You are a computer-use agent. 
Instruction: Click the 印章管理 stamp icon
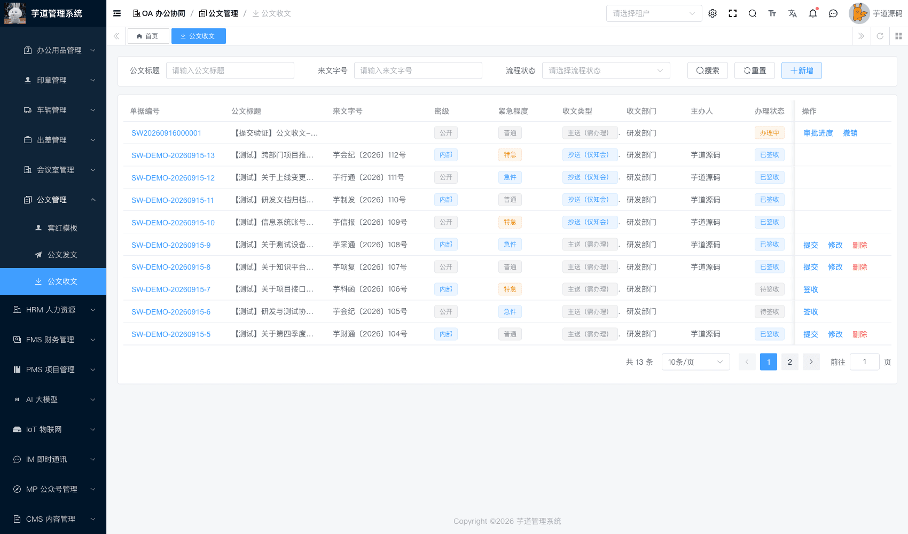pos(28,80)
